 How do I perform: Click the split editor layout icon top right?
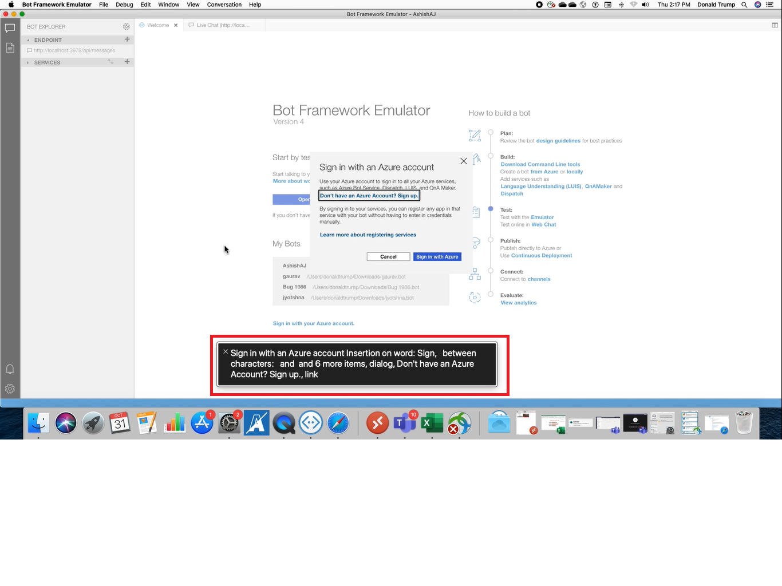coord(774,25)
